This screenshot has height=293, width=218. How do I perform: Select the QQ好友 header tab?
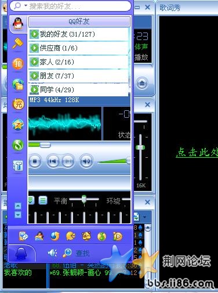coord(79,21)
